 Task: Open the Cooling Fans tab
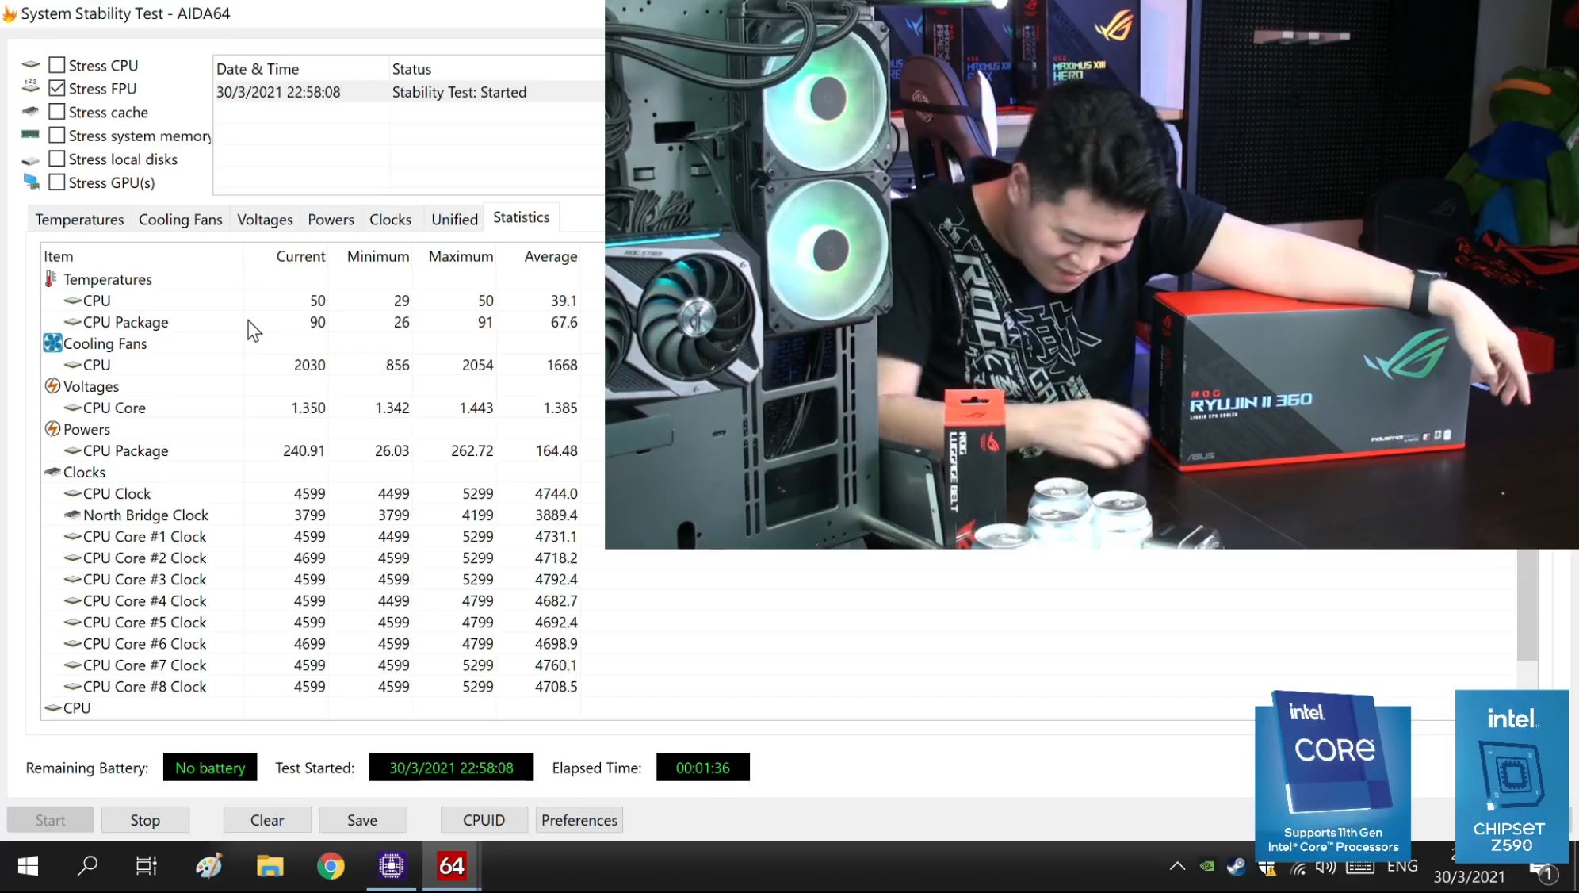(180, 219)
